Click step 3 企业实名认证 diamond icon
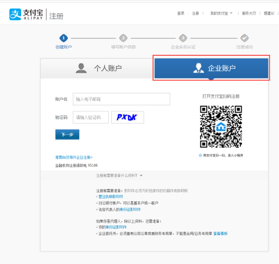Image resolution: width=279 pixels, height=264 pixels. [183, 38]
